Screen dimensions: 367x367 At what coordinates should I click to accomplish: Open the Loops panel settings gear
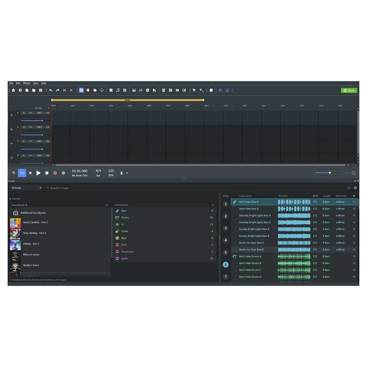(355, 188)
